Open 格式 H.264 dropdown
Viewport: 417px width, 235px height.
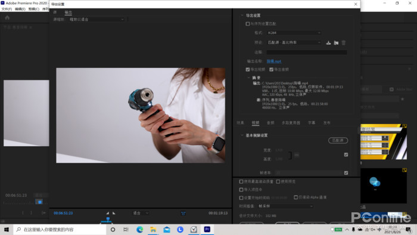pyautogui.click(x=294, y=33)
